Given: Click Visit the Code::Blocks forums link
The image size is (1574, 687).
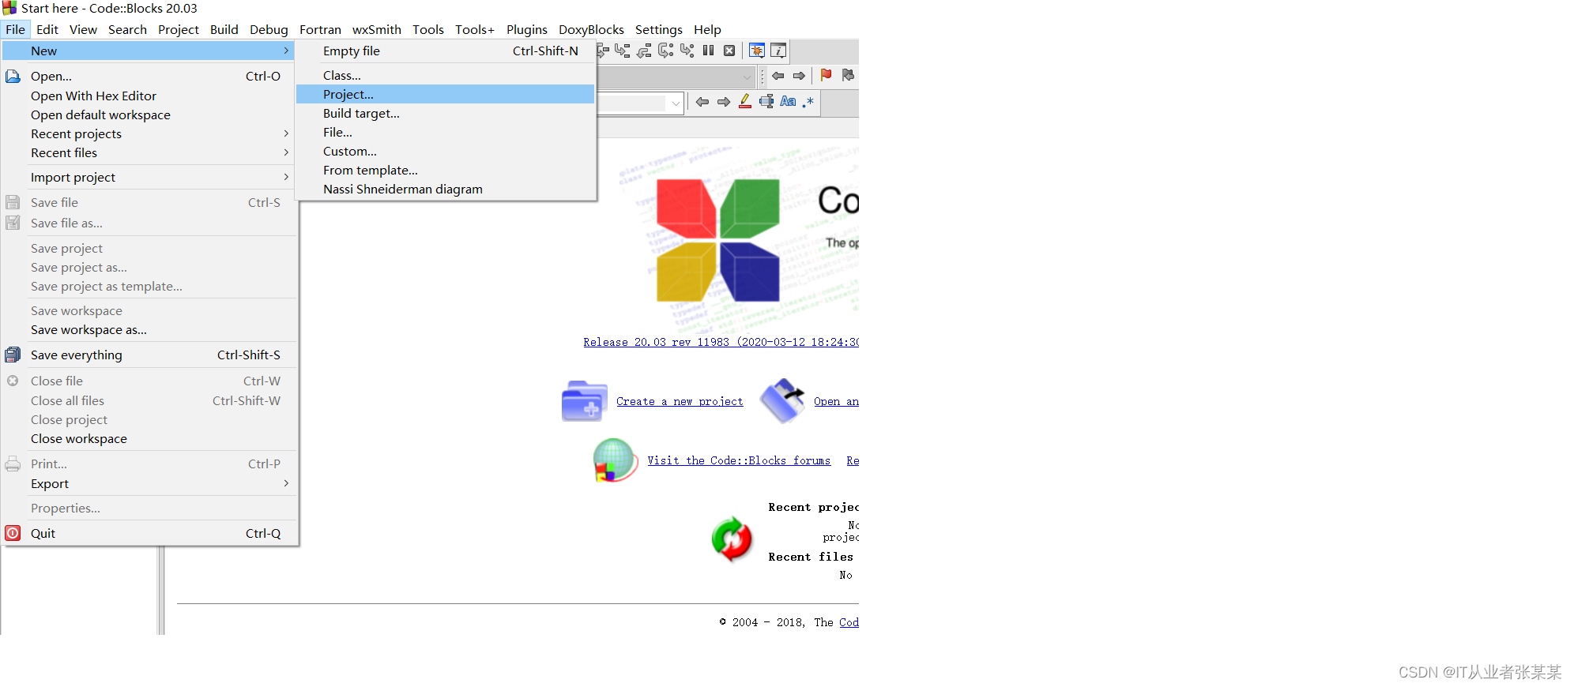Looking at the screenshot, I should 739,460.
